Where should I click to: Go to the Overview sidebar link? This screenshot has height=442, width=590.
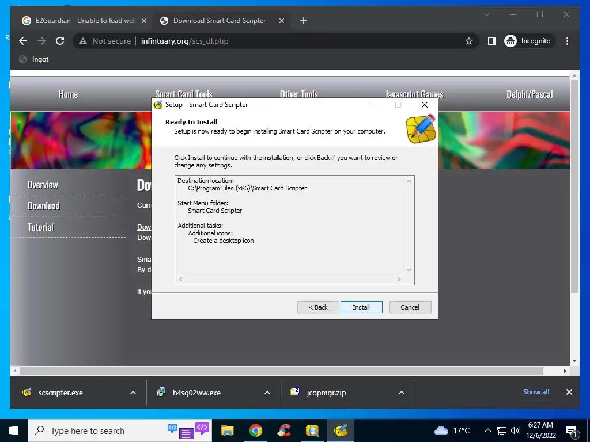click(43, 185)
